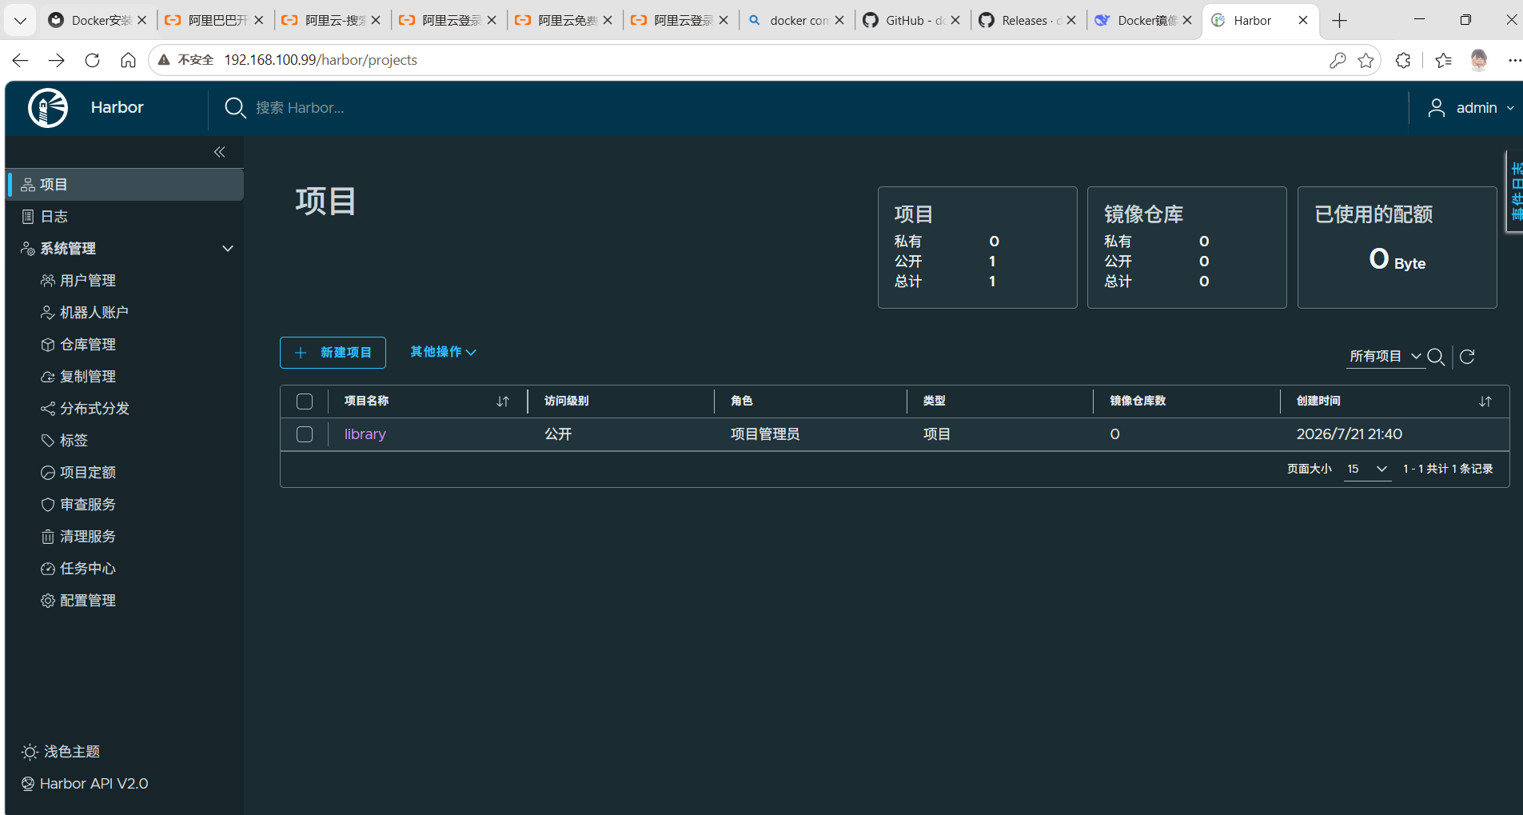Image resolution: width=1523 pixels, height=815 pixels.
Task: Open browser extensions puzzle icon
Action: 1403,60
